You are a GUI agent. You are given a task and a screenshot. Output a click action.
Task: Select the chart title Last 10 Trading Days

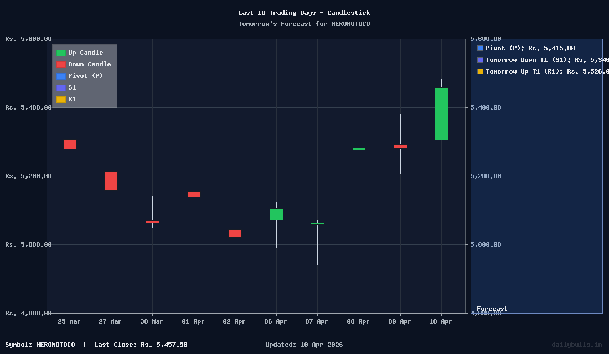[x=304, y=12]
